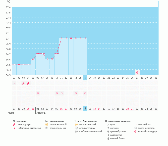Click the menstruation icon under day 03
Viewport: 168px width, 146px height.
(x=24, y=83)
